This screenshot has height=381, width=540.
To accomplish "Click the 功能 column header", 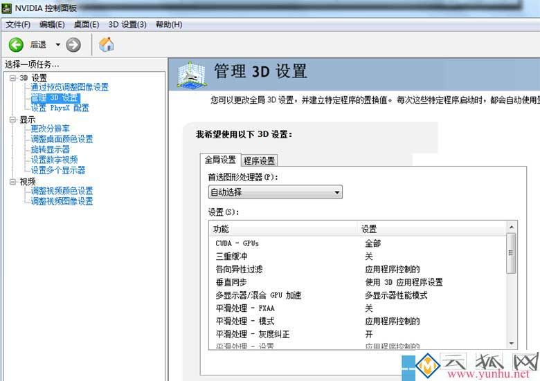I will pyautogui.click(x=283, y=229).
